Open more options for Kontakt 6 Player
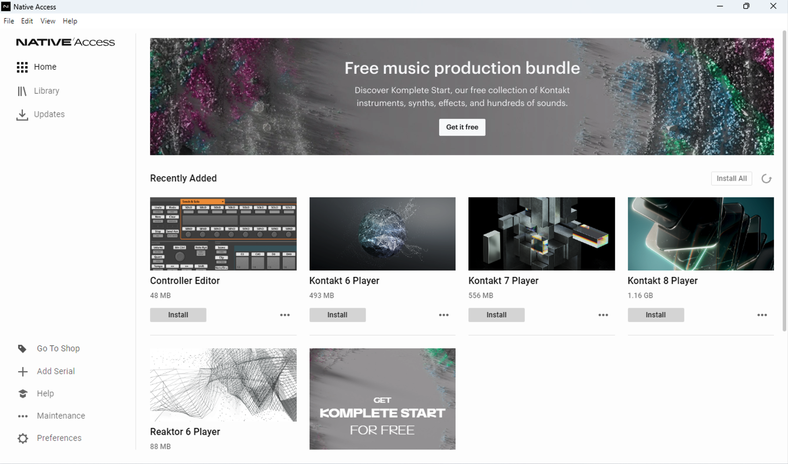Viewport: 788px width, 464px height. pos(444,315)
